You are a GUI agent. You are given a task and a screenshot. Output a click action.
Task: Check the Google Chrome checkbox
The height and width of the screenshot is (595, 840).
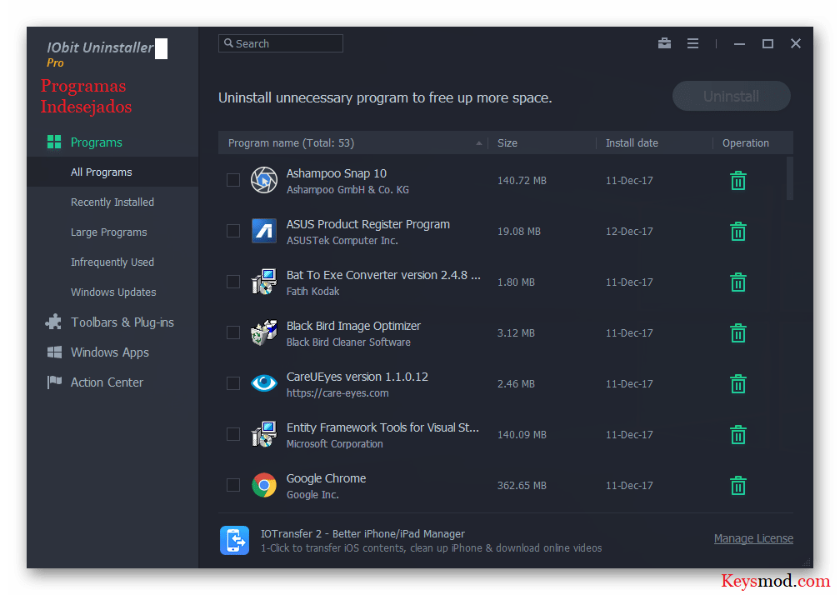[x=233, y=485]
